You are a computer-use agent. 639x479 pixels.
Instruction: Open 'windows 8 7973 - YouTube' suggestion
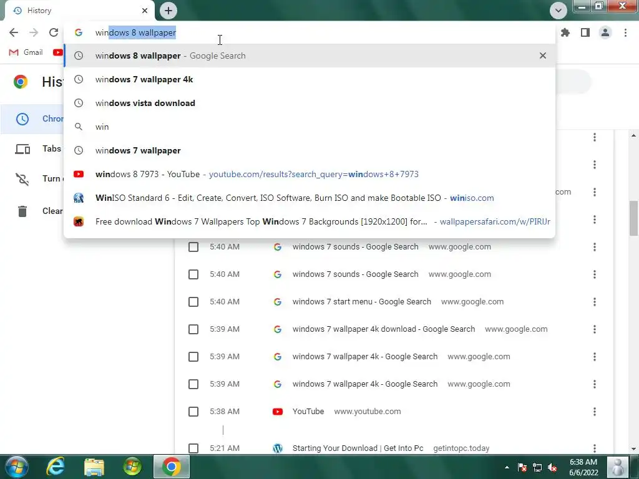pos(310,175)
